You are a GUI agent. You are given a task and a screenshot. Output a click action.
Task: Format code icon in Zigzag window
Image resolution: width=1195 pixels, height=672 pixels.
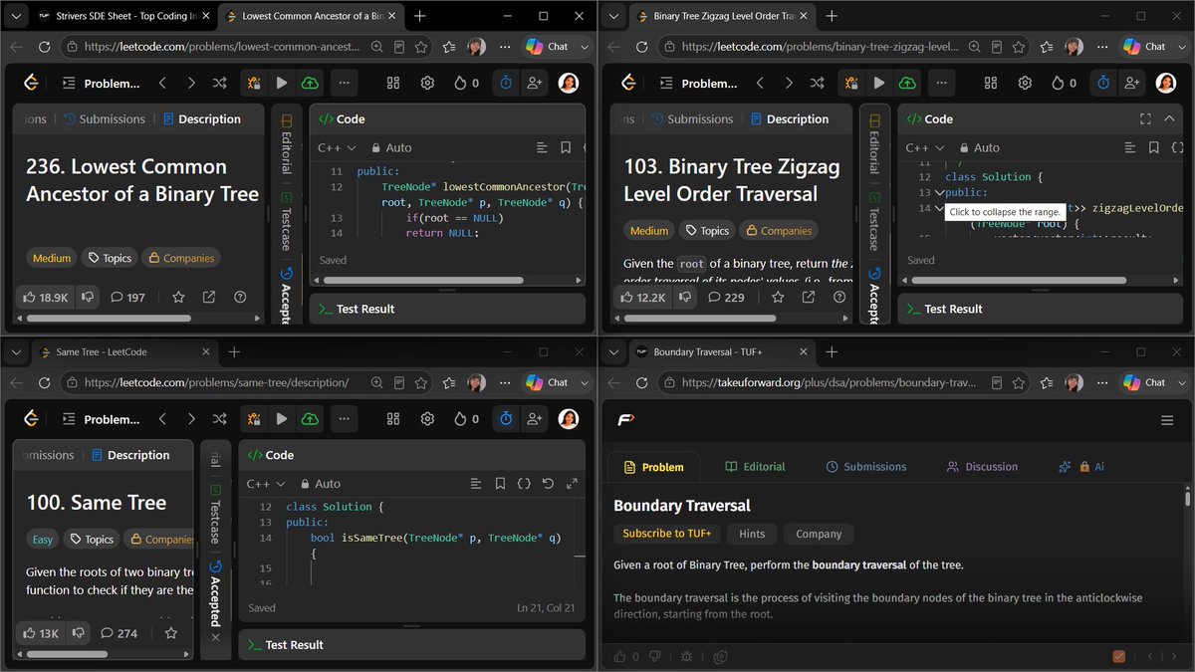click(x=1130, y=147)
